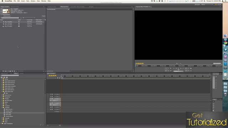This screenshot has height=128, width=228.
Task: Click the yellow Program monitor timecode
Action: 140,63
